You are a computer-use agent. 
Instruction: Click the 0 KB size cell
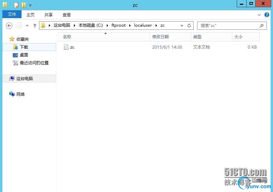[252, 47]
